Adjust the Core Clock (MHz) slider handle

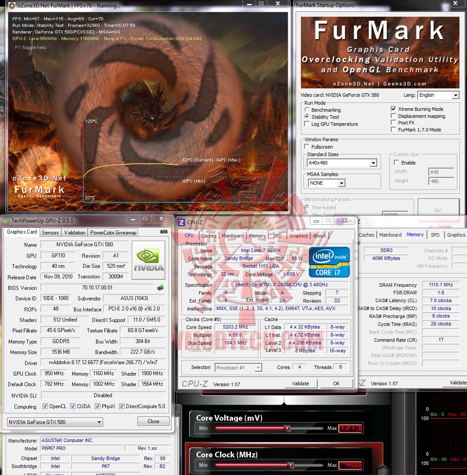point(291,465)
